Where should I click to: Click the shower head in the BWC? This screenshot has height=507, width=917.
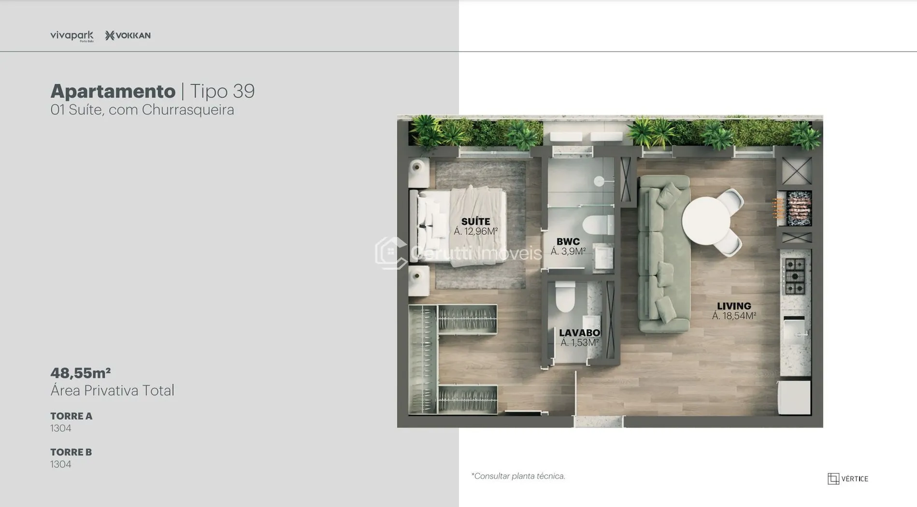(x=600, y=182)
